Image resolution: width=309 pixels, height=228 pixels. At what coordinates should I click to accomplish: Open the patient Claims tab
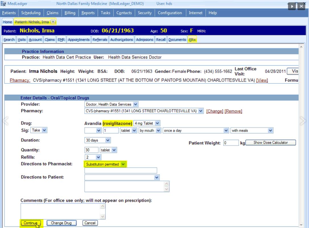pos(50,40)
